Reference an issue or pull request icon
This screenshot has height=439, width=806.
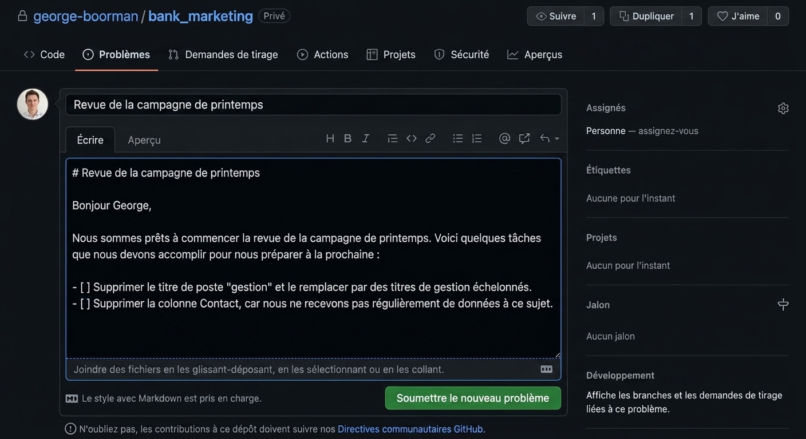pos(524,138)
